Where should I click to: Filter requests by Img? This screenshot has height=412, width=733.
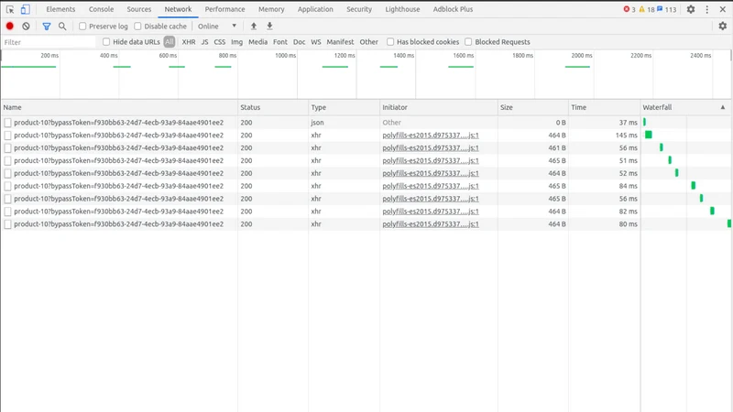point(237,42)
